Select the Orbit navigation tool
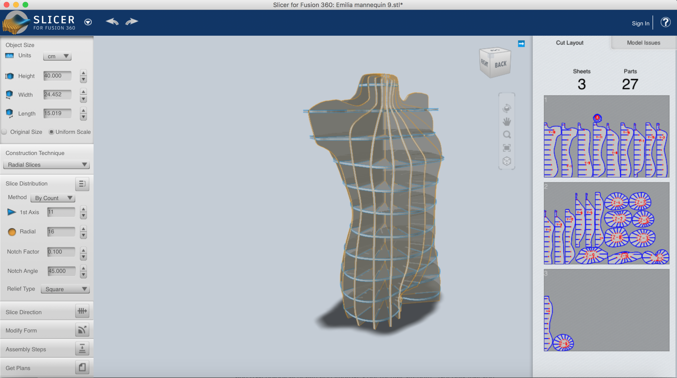 [x=507, y=108]
